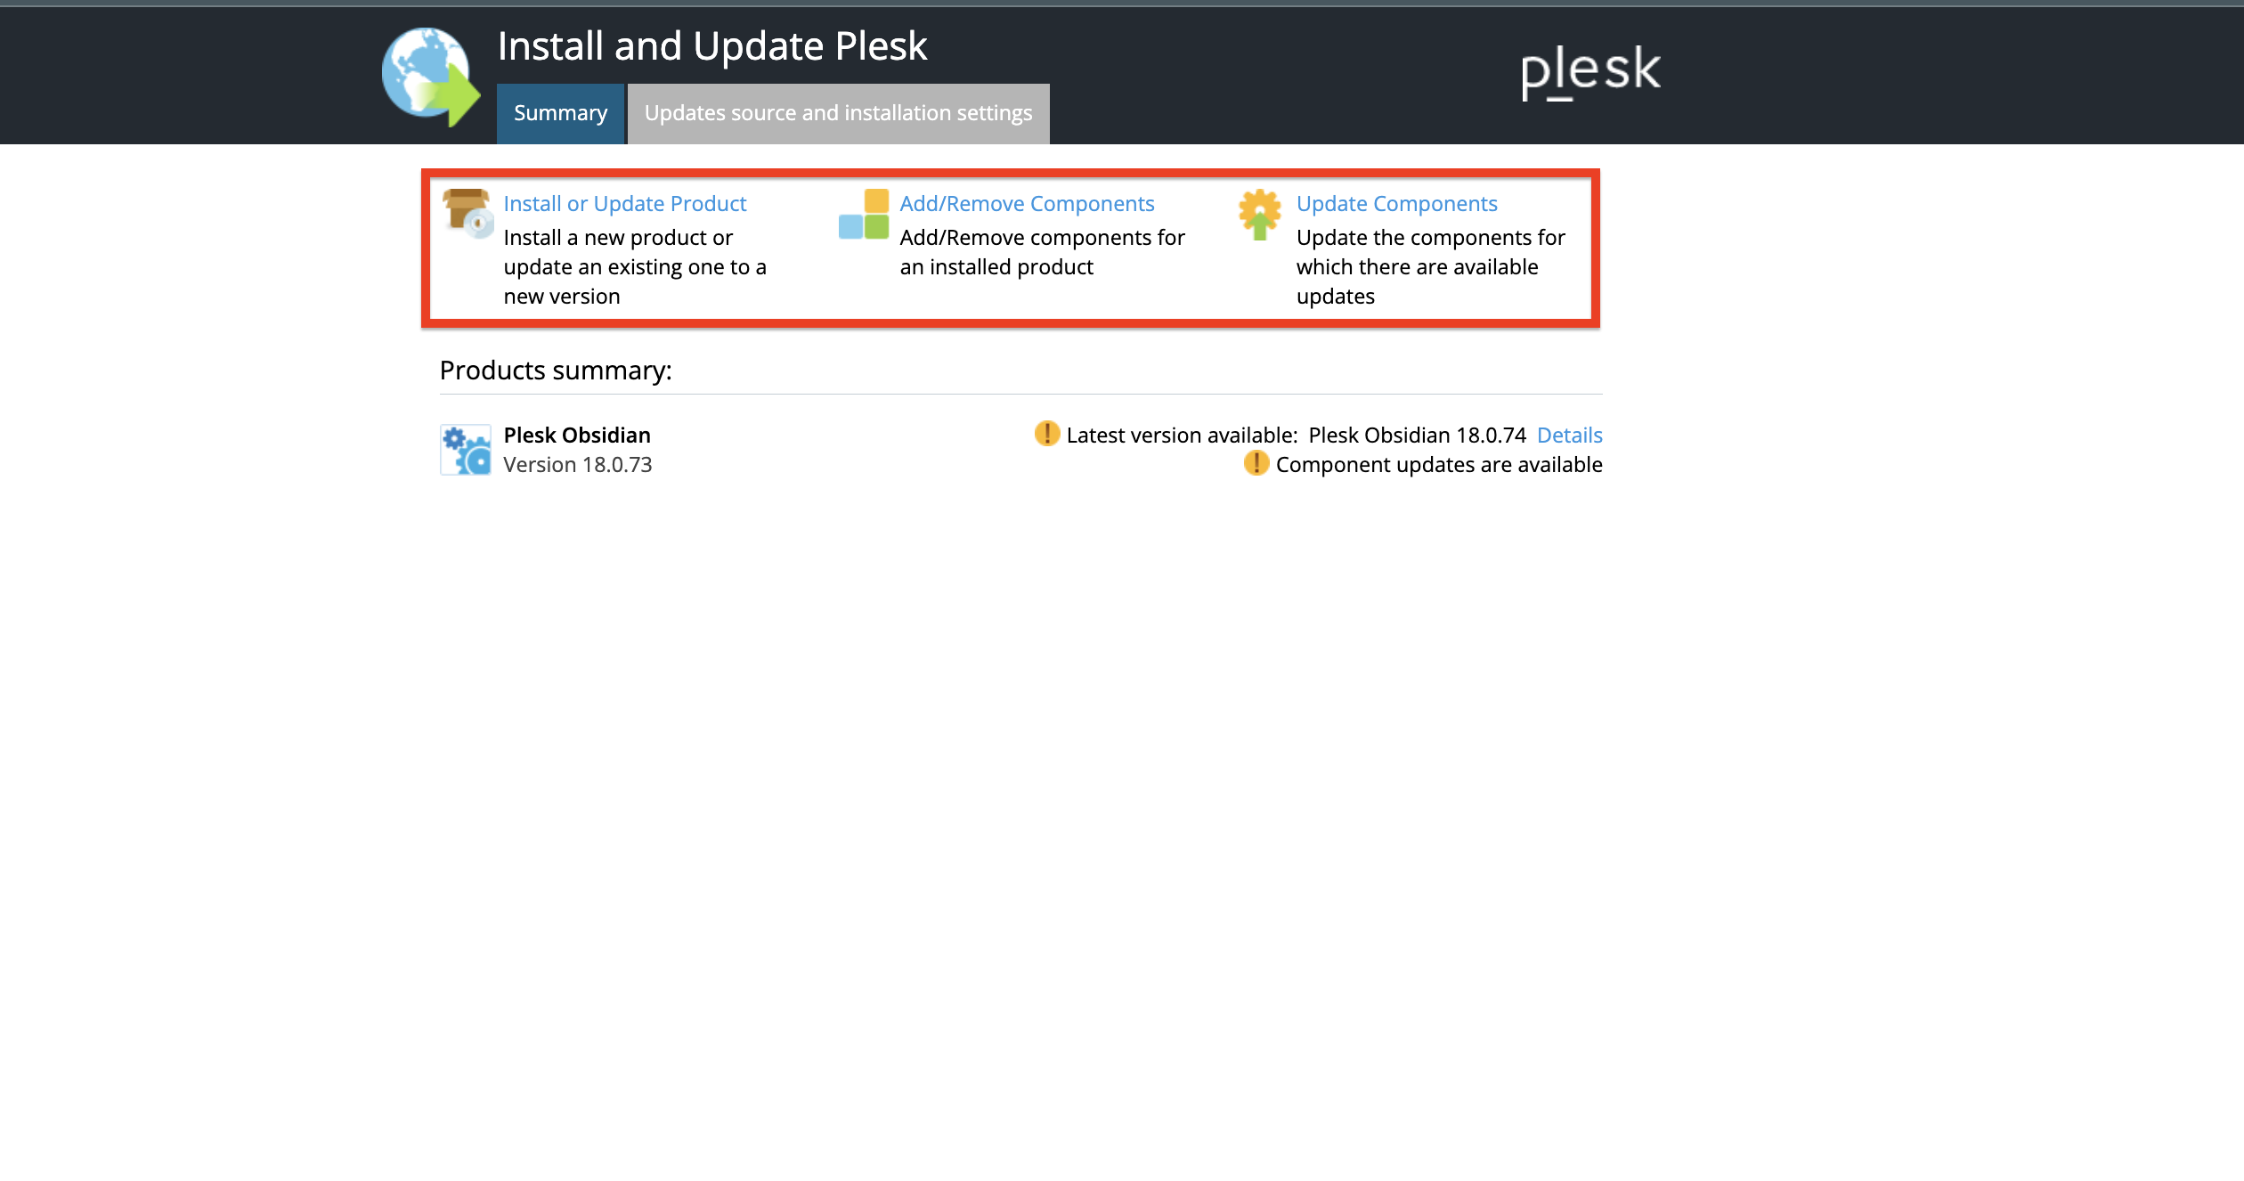Click the plesk logo in header
2244x1181 pixels.
tap(1590, 71)
